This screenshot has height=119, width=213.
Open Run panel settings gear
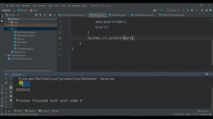(x=207, y=74)
